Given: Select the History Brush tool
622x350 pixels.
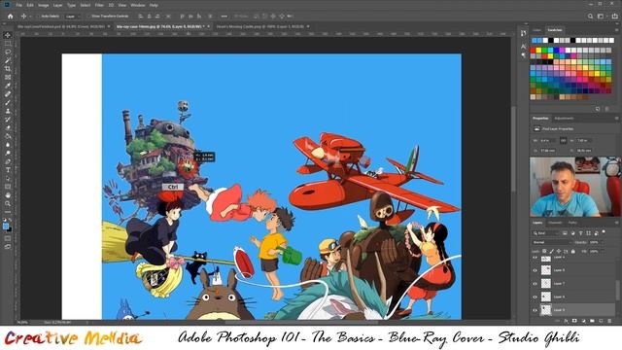Looking at the screenshot, I should 8,120.
